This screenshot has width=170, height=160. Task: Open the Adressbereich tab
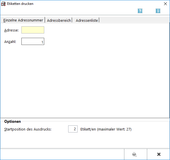coord(59,20)
